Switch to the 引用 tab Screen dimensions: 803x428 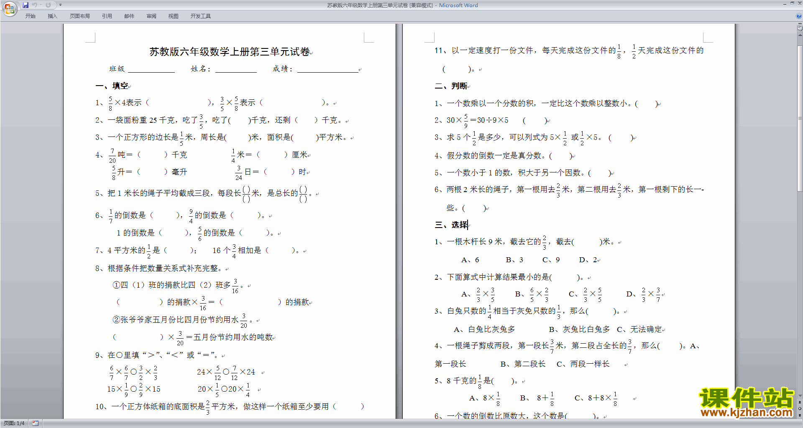(x=107, y=16)
